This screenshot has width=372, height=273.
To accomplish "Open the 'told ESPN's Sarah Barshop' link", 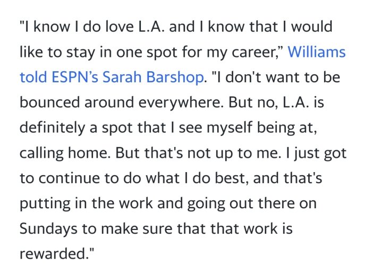I will 112,78.
